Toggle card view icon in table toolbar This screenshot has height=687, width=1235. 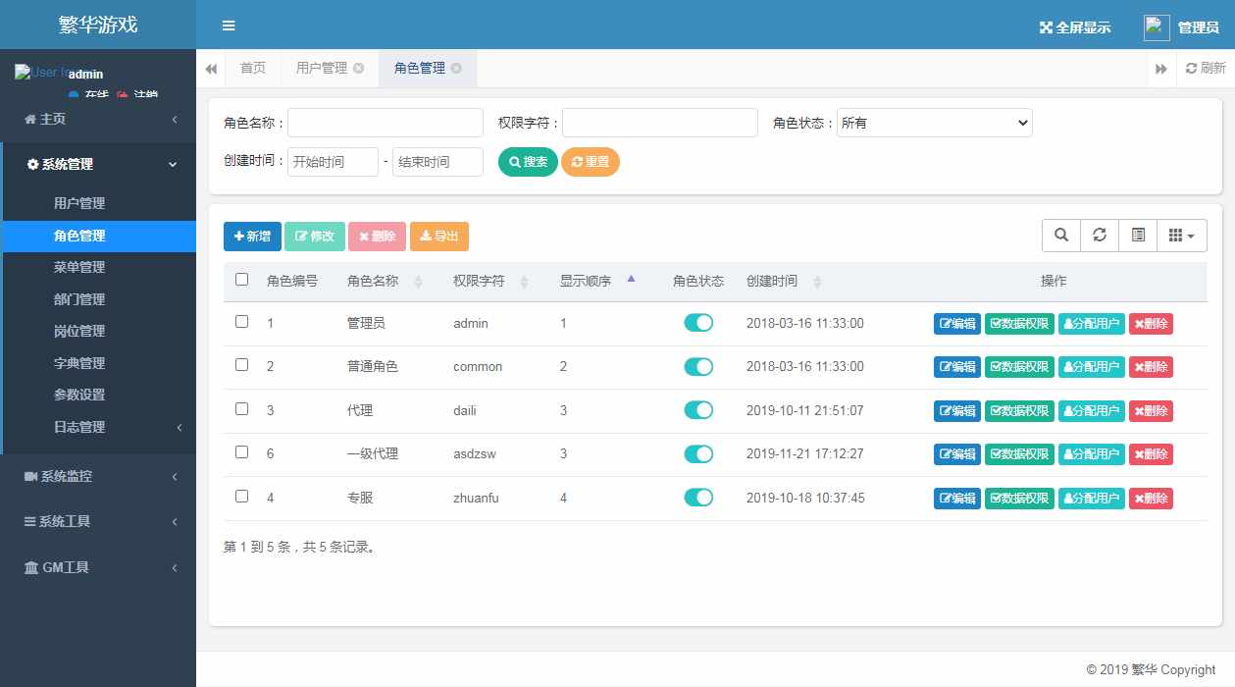click(x=1138, y=236)
